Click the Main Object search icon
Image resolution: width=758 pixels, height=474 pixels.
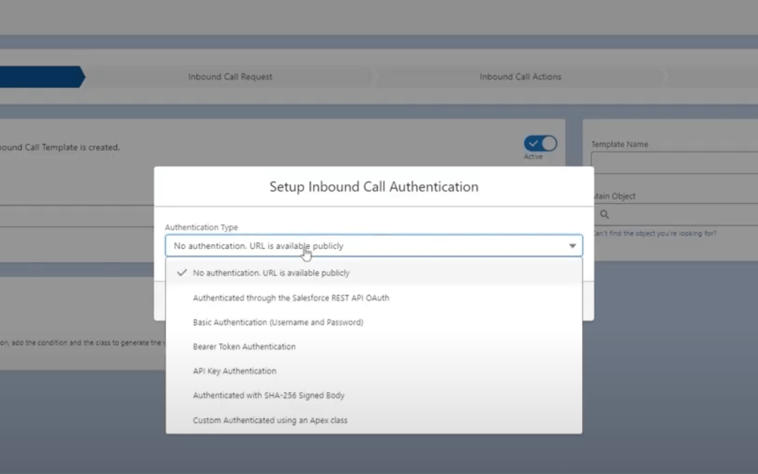tap(605, 214)
